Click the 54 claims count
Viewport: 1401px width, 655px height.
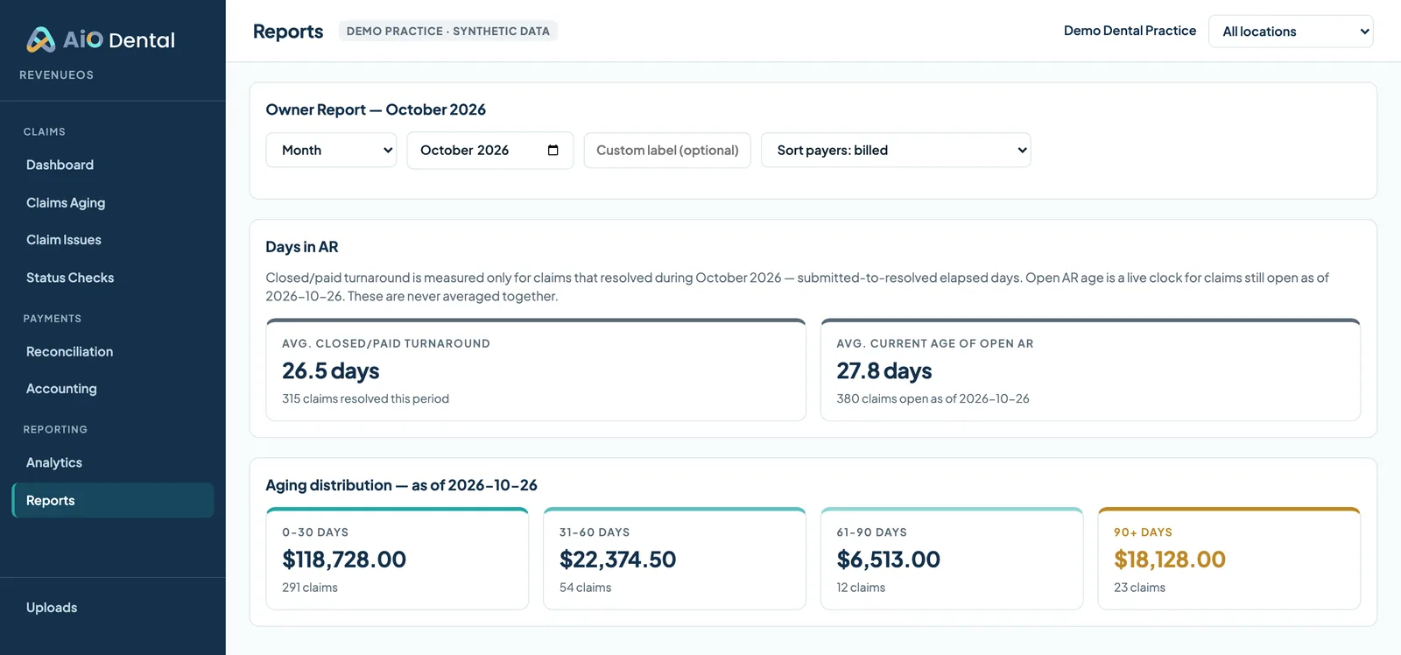click(x=586, y=588)
